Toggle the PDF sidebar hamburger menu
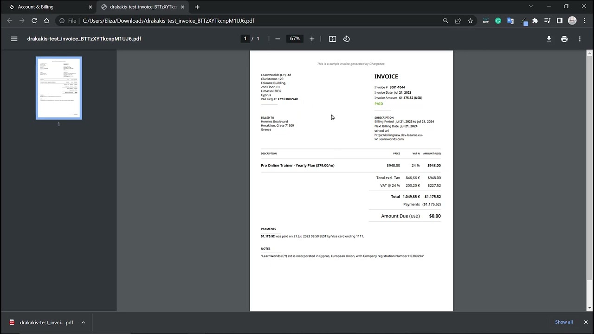Screen dimensions: 594x334 click(14, 39)
